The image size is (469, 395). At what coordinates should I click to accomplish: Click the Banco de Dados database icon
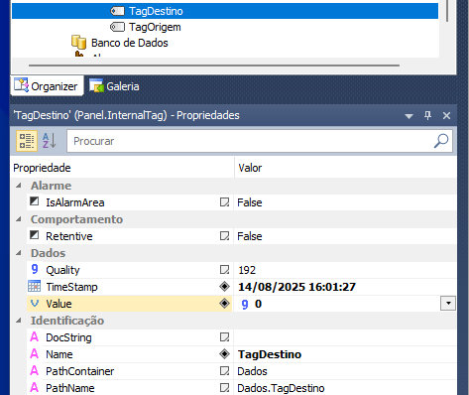(78, 42)
